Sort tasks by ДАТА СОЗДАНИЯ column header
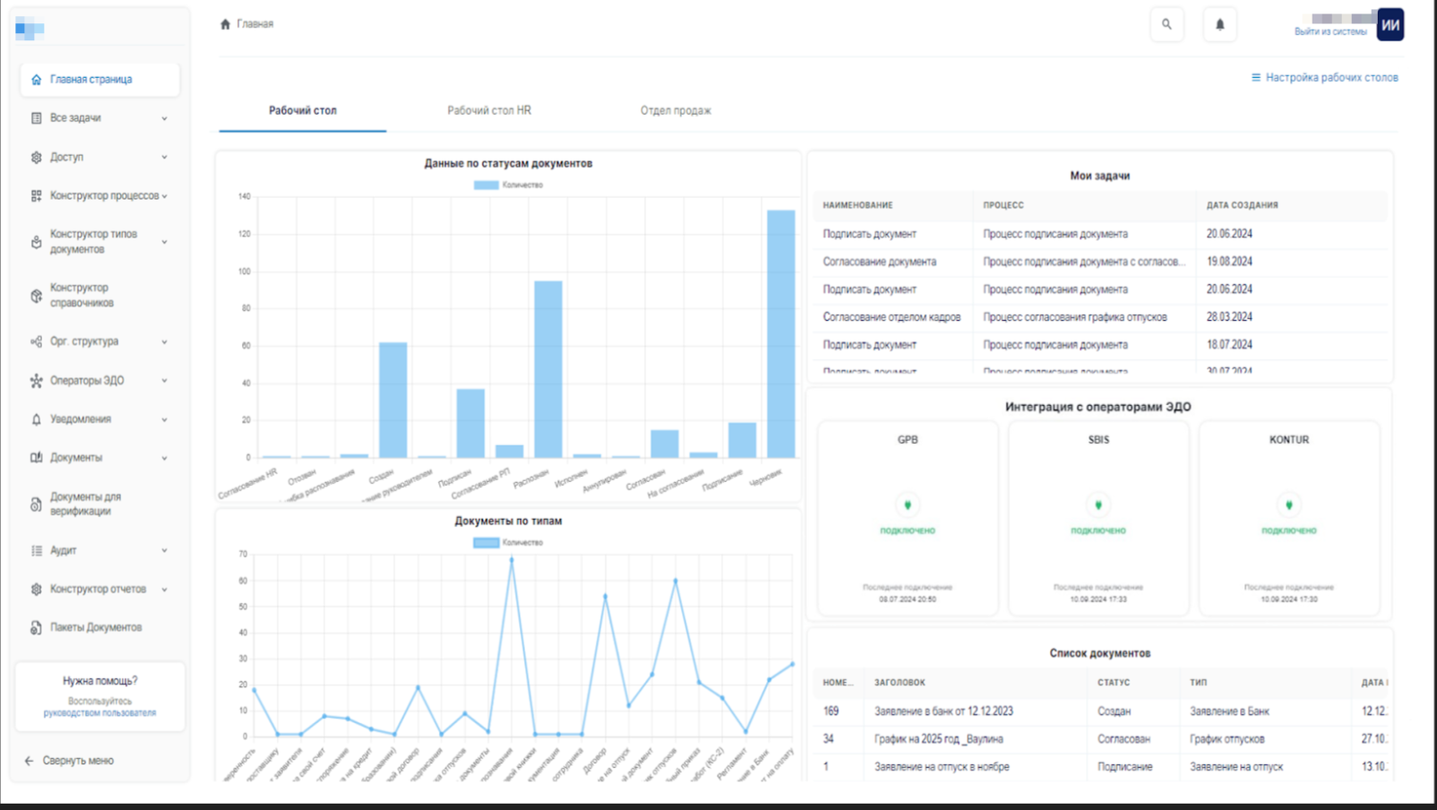This screenshot has width=1437, height=810. coord(1242,205)
